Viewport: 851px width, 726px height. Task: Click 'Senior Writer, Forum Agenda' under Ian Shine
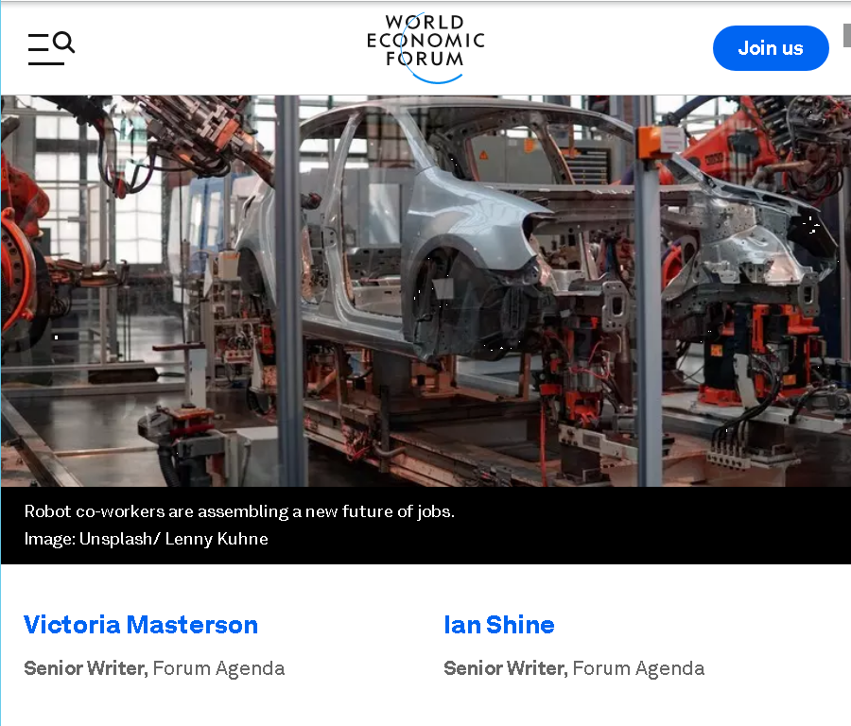pos(574,668)
